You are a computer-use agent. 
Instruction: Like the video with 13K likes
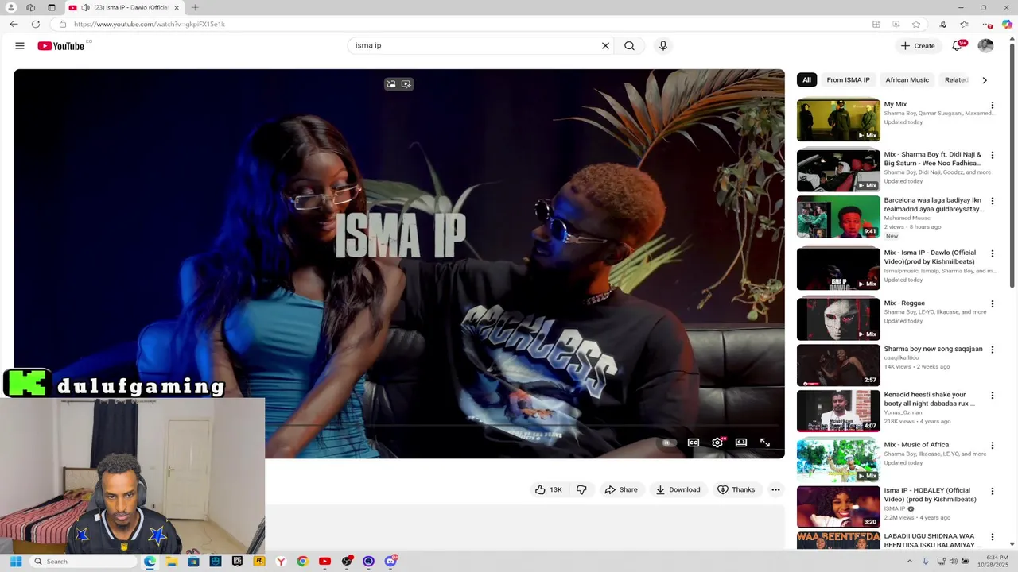pyautogui.click(x=549, y=490)
